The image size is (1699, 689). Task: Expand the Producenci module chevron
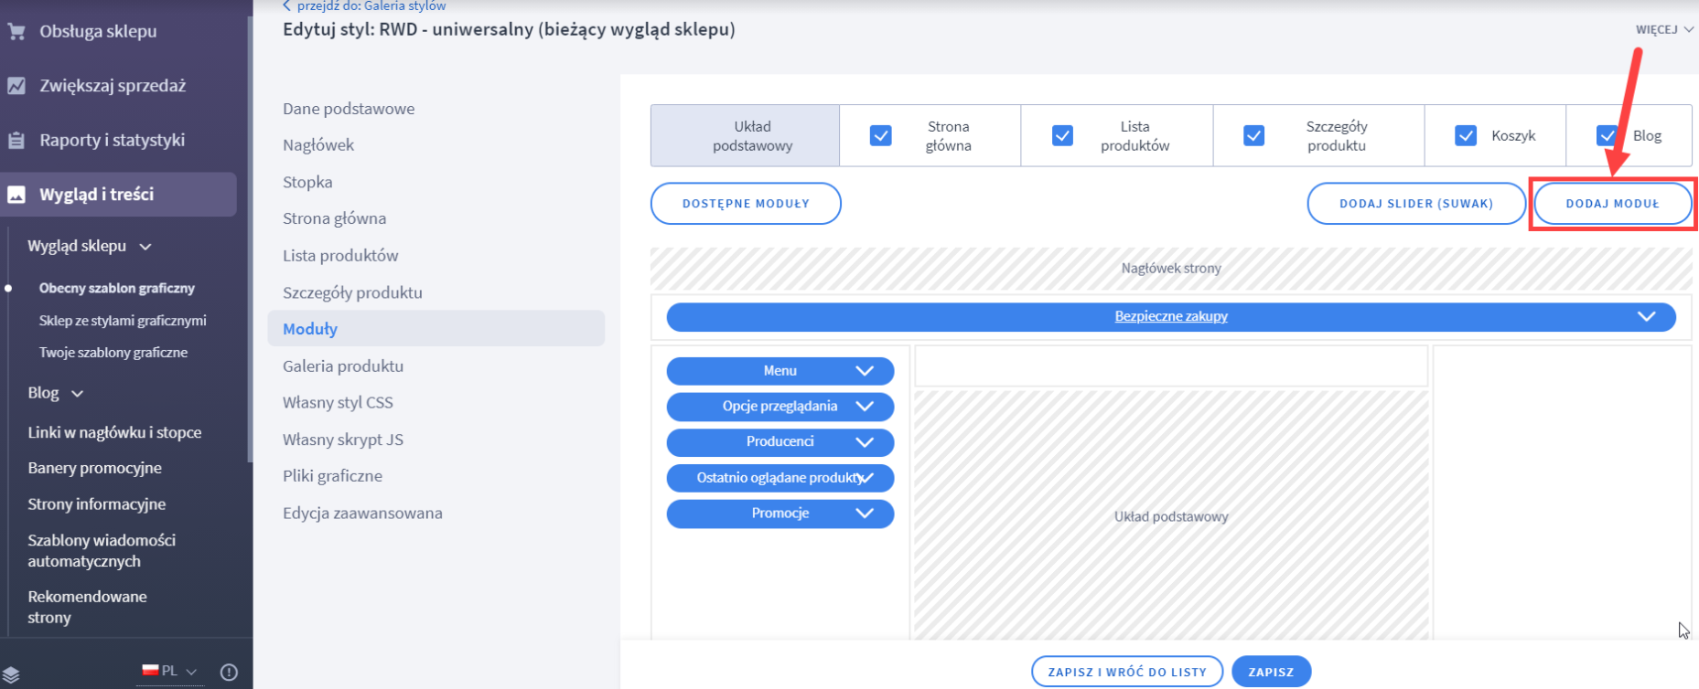864,442
